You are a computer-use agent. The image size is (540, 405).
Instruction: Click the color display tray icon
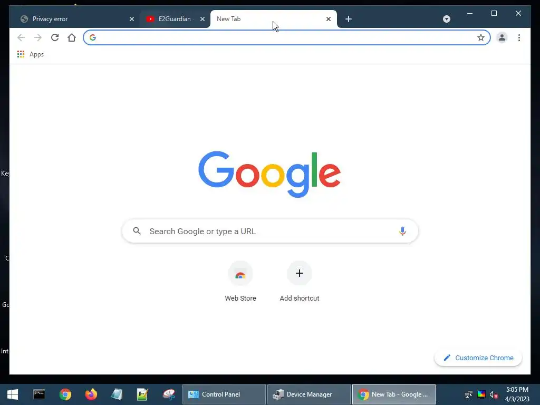(x=481, y=394)
